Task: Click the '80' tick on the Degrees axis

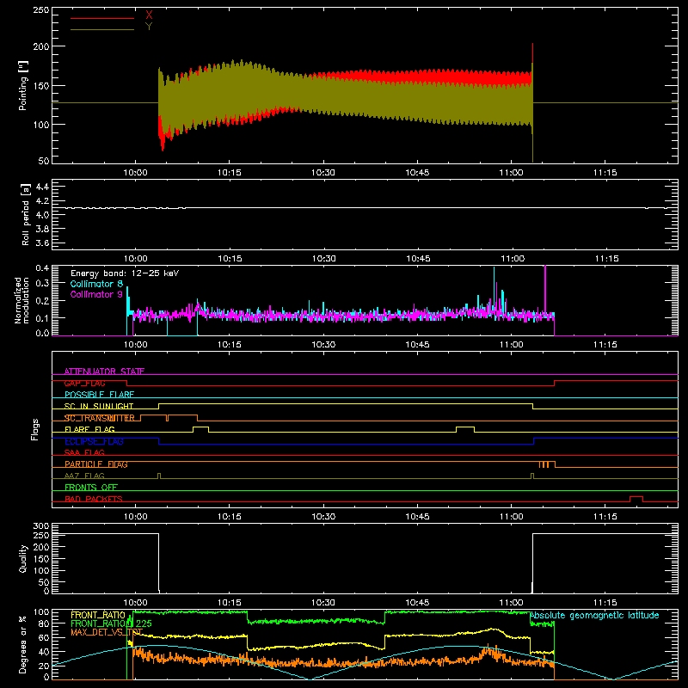Action: point(44,623)
